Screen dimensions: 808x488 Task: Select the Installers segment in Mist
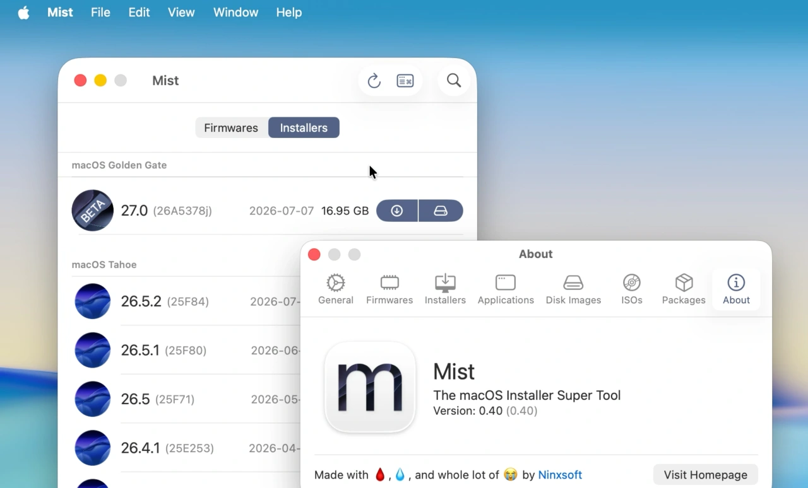(304, 128)
